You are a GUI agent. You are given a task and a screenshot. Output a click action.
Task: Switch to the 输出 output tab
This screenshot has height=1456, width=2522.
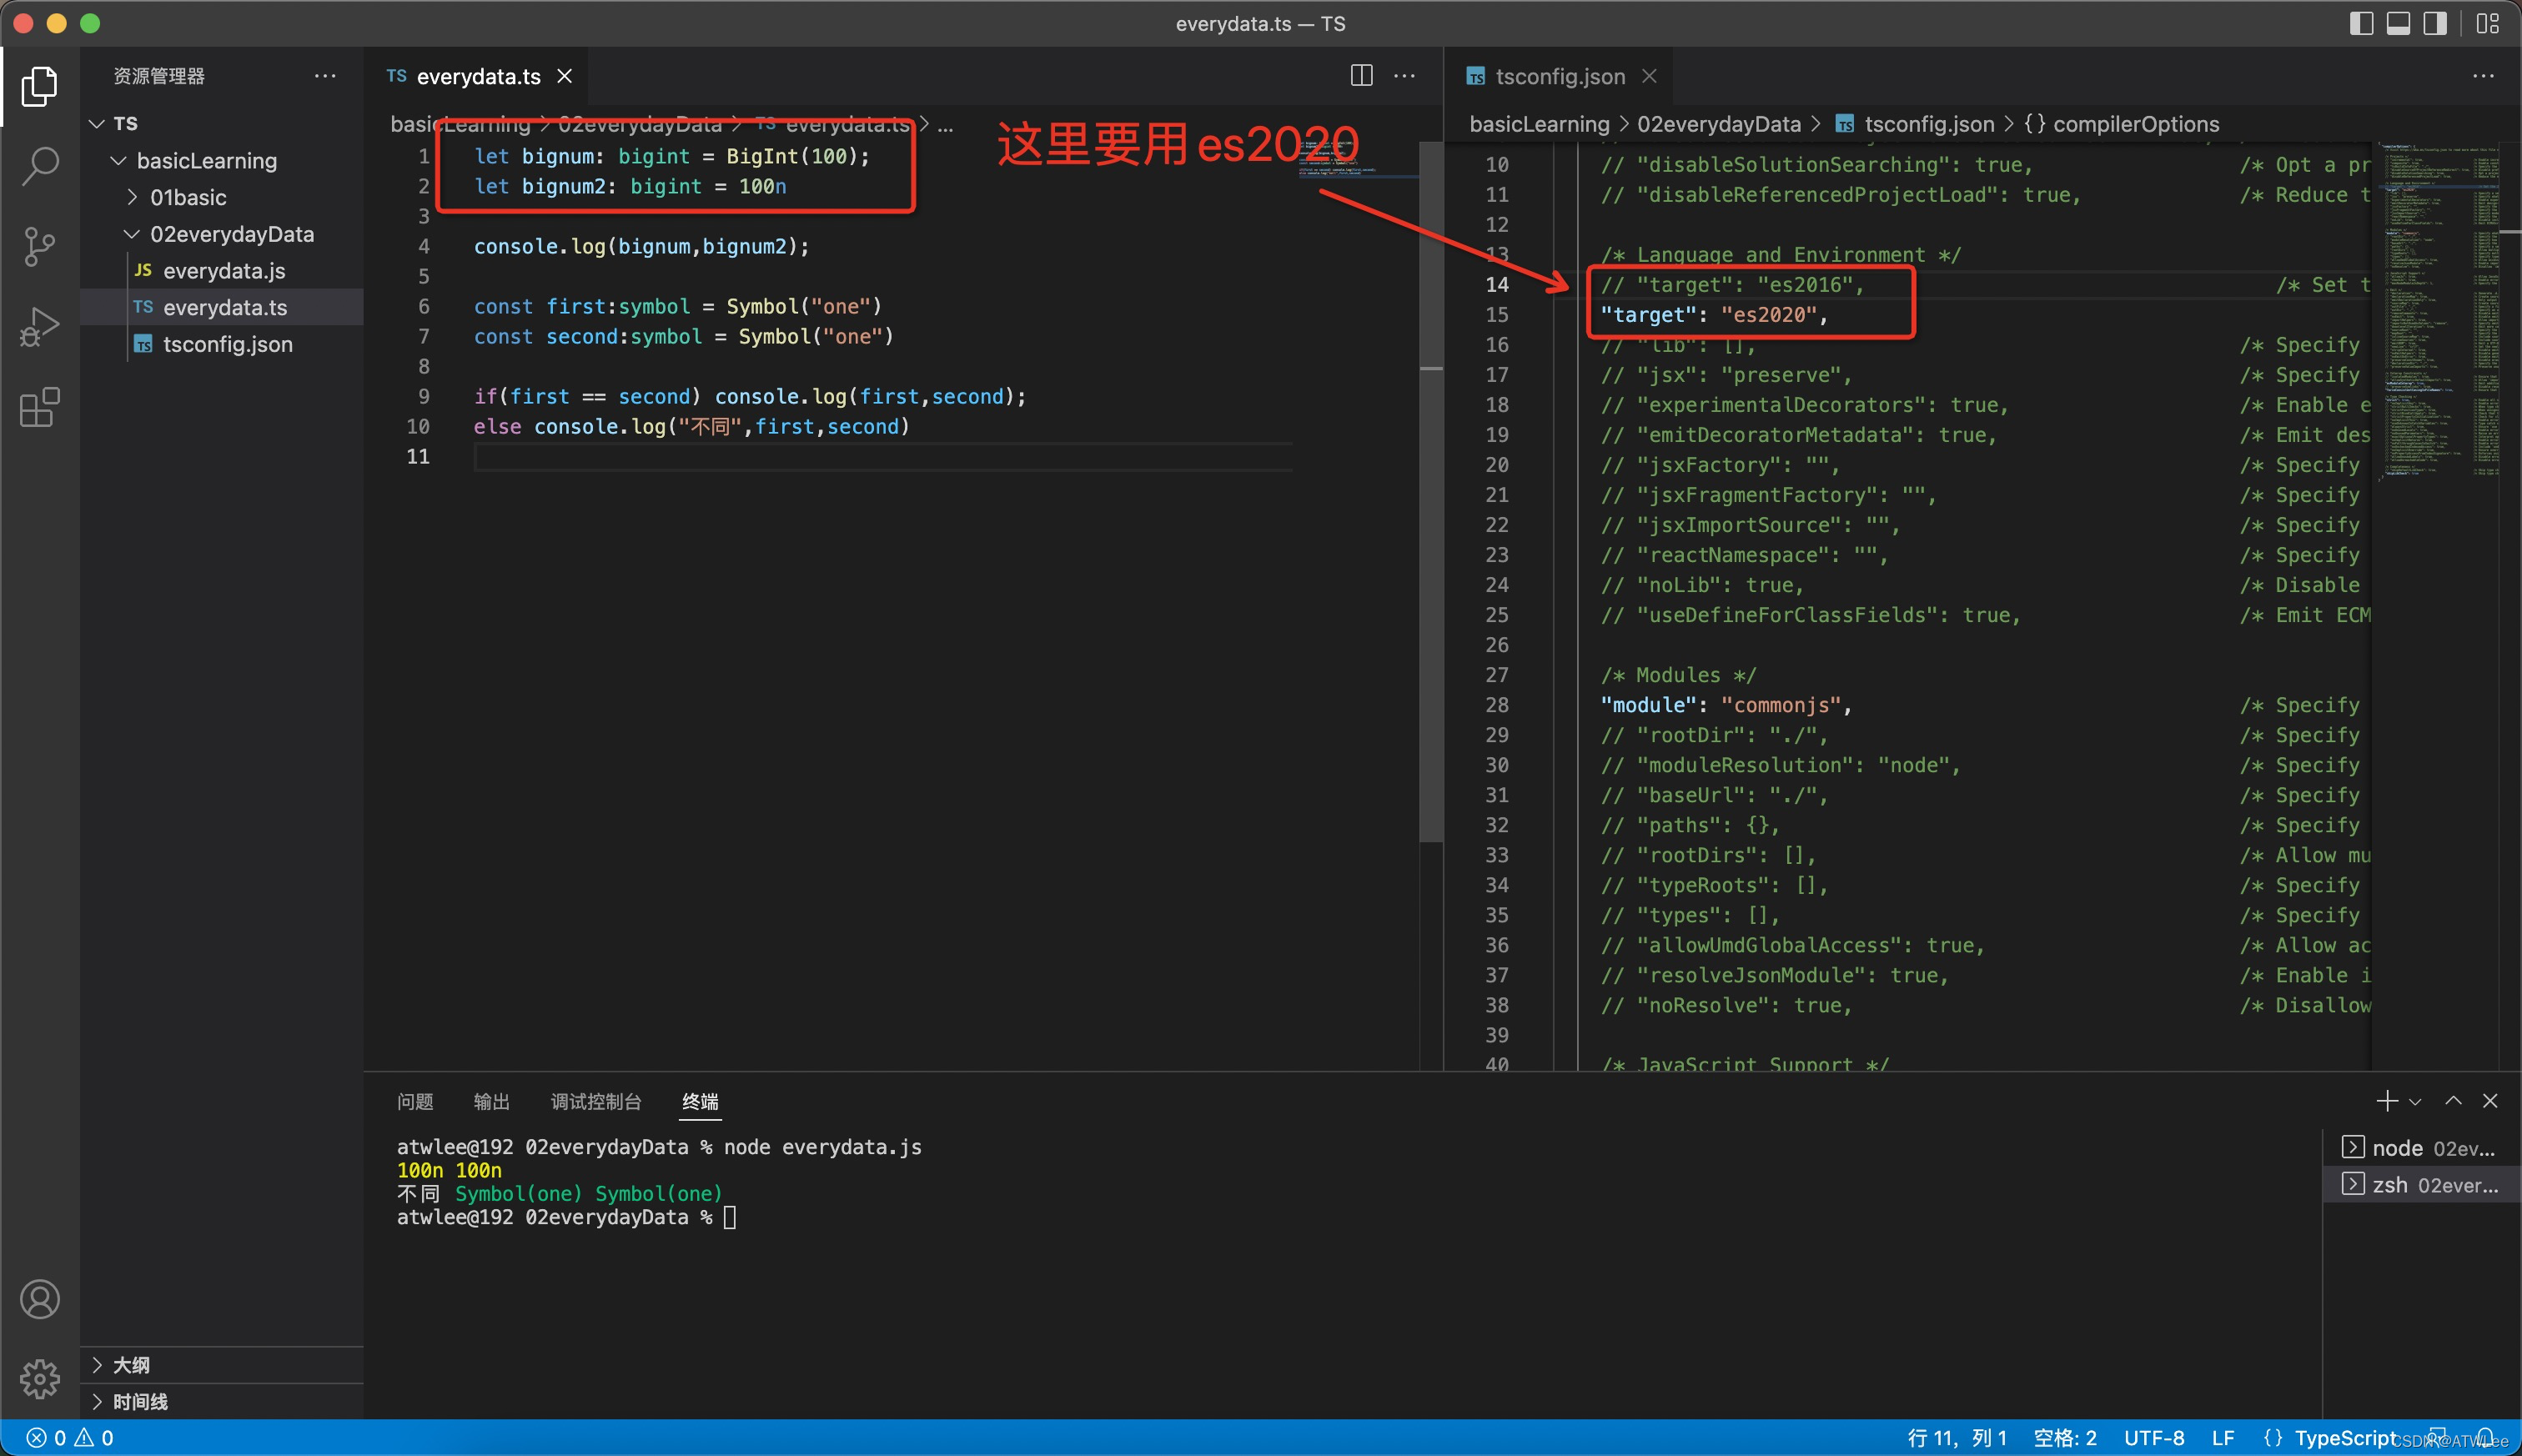491,1101
